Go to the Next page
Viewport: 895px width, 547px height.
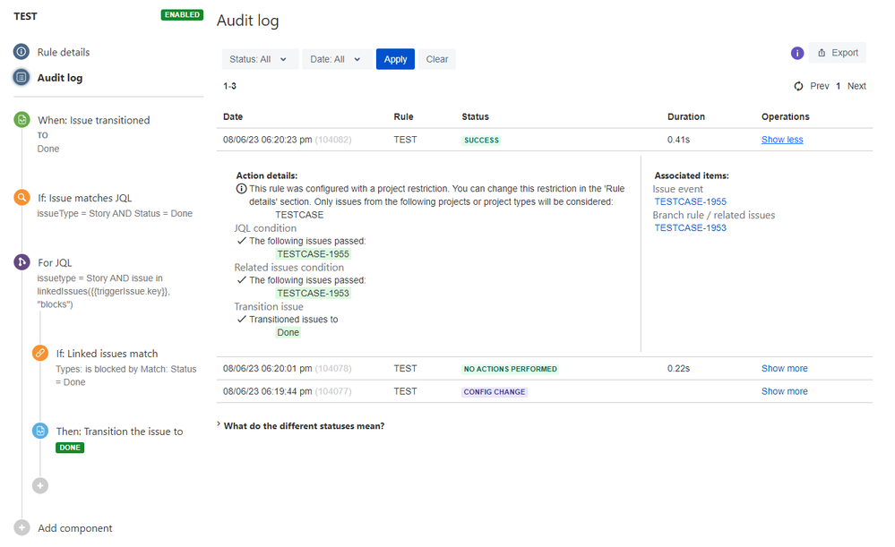coord(856,86)
